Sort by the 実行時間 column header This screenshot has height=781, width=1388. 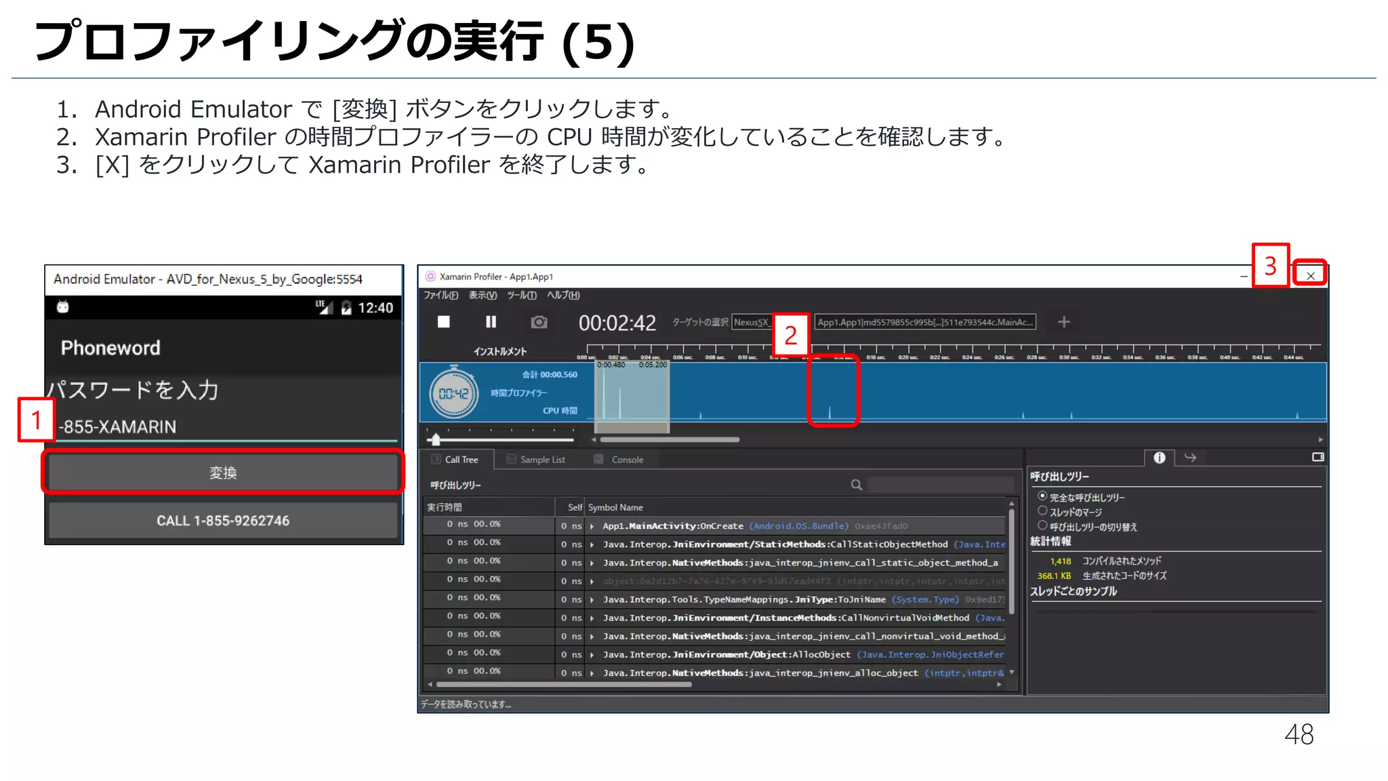[489, 507]
